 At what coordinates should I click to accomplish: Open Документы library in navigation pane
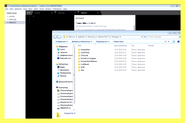pyautogui.click(x=63, y=70)
